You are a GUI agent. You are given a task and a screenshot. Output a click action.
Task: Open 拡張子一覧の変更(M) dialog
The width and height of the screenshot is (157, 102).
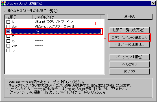pyautogui.click(x=129, y=30)
